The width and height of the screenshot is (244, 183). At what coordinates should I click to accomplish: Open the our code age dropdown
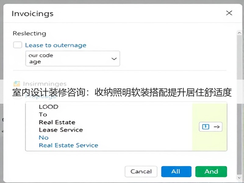(x=73, y=59)
